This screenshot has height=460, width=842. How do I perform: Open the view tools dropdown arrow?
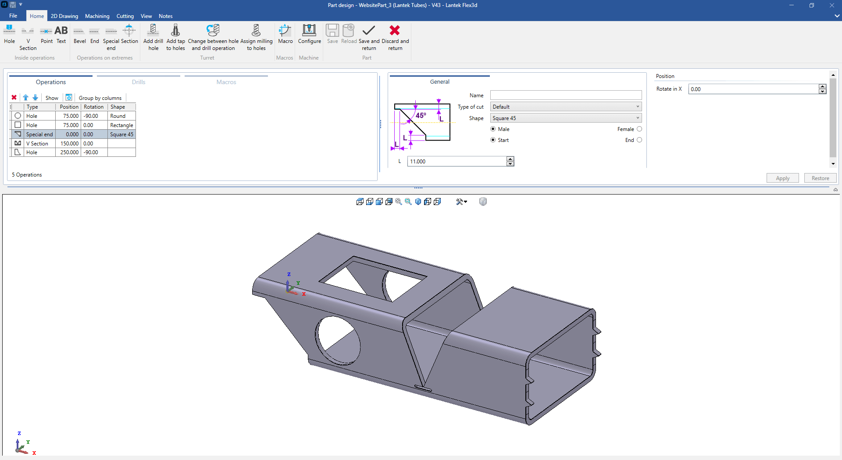coord(465,202)
